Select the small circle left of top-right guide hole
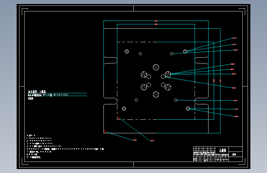The height and width of the screenshot is (173, 267). tap(172, 54)
